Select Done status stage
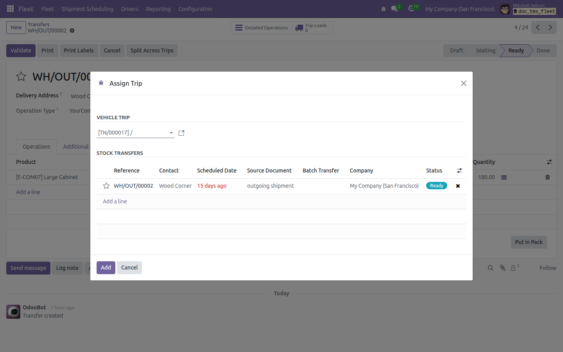563x352 pixels. 543,50
